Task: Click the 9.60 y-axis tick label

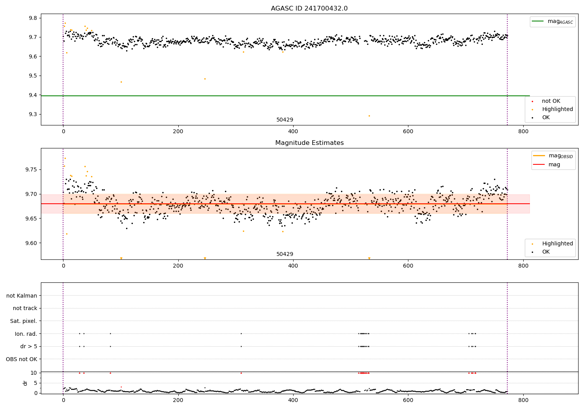Action: click(31, 243)
